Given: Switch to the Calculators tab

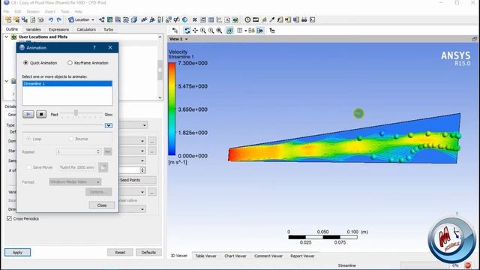Looking at the screenshot, I should click(86, 29).
